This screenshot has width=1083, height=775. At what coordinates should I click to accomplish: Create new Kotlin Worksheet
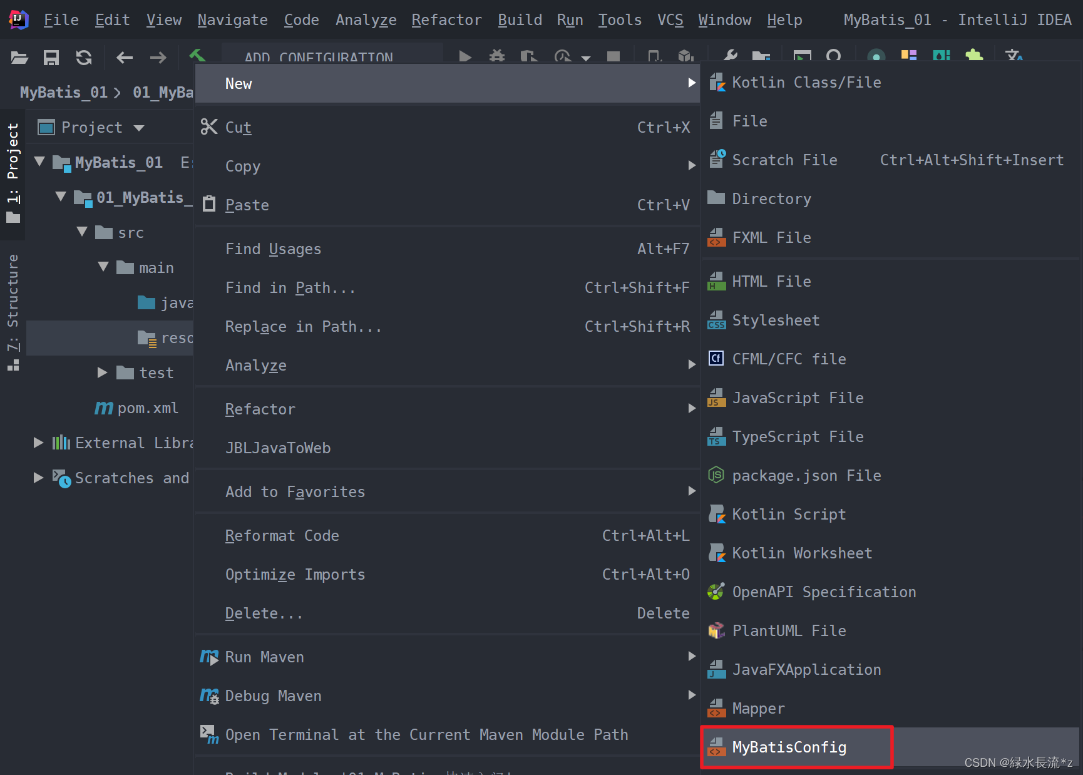coord(891,553)
